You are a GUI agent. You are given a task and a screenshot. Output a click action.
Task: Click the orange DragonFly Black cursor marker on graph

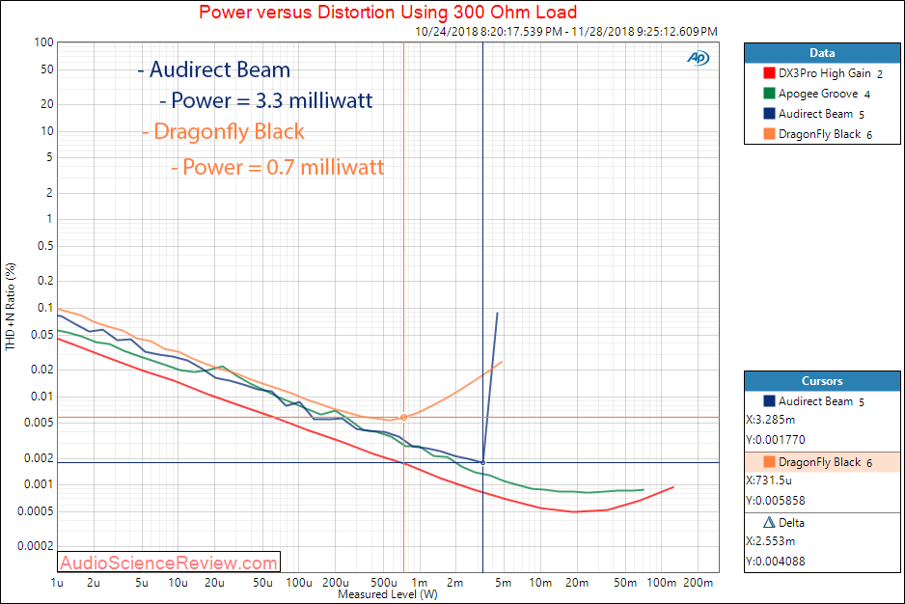pyautogui.click(x=403, y=417)
